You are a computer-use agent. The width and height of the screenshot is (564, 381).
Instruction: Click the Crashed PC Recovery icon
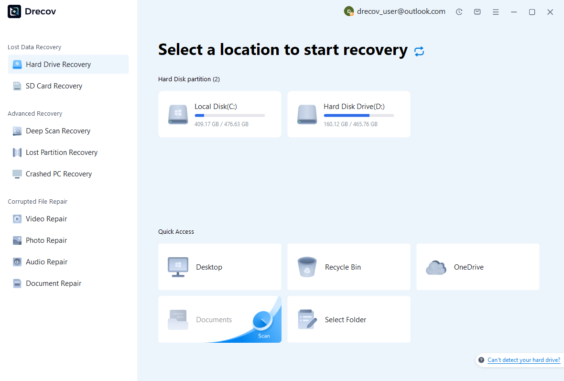[17, 174]
